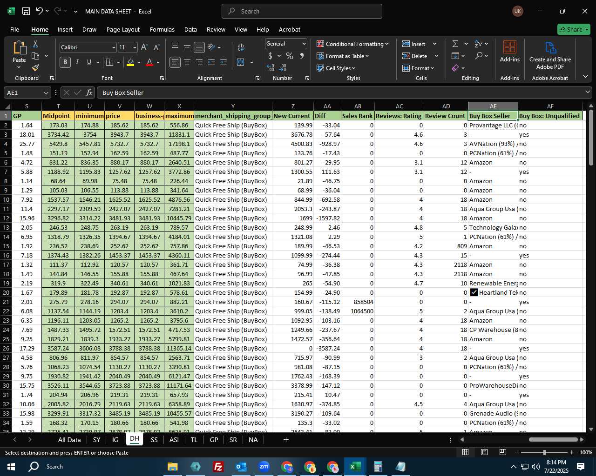The height and width of the screenshot is (476, 596).
Task: Click the Merge & Center icon
Action: [x=241, y=62]
